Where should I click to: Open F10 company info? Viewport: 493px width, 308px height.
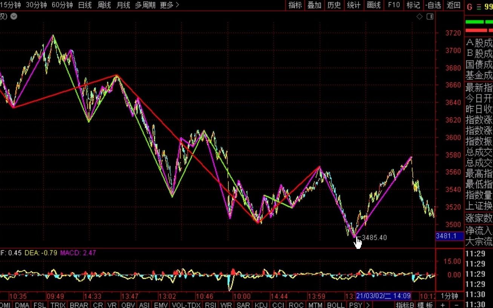click(x=393, y=5)
